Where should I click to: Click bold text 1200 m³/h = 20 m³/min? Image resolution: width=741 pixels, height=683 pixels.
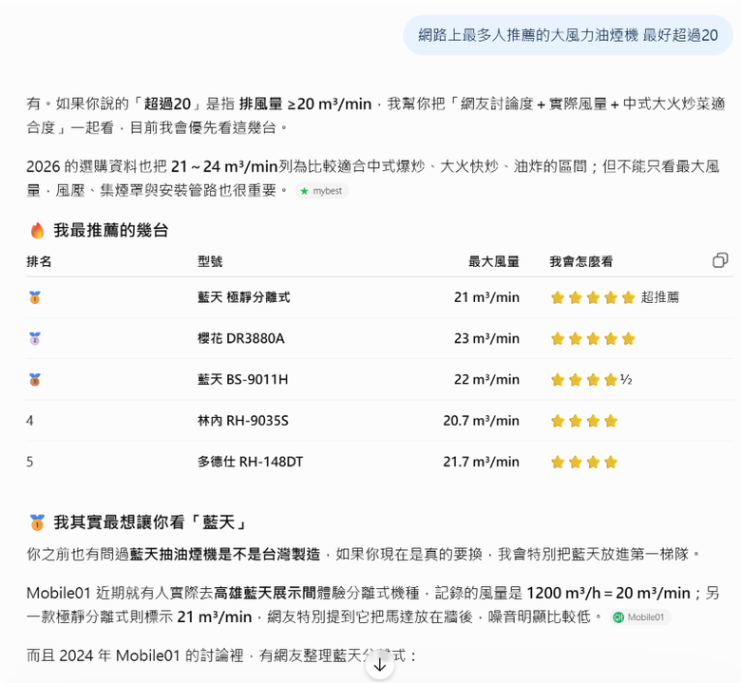point(608,593)
